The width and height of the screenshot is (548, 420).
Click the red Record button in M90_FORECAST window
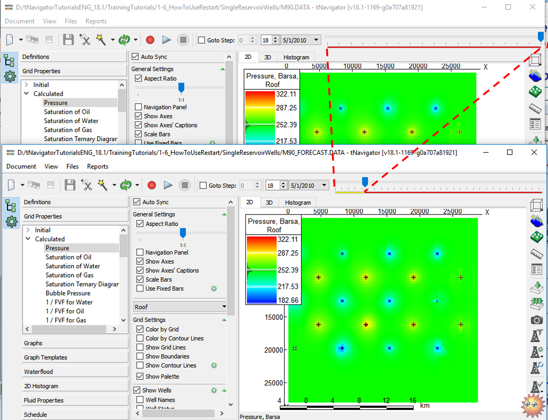coord(152,185)
